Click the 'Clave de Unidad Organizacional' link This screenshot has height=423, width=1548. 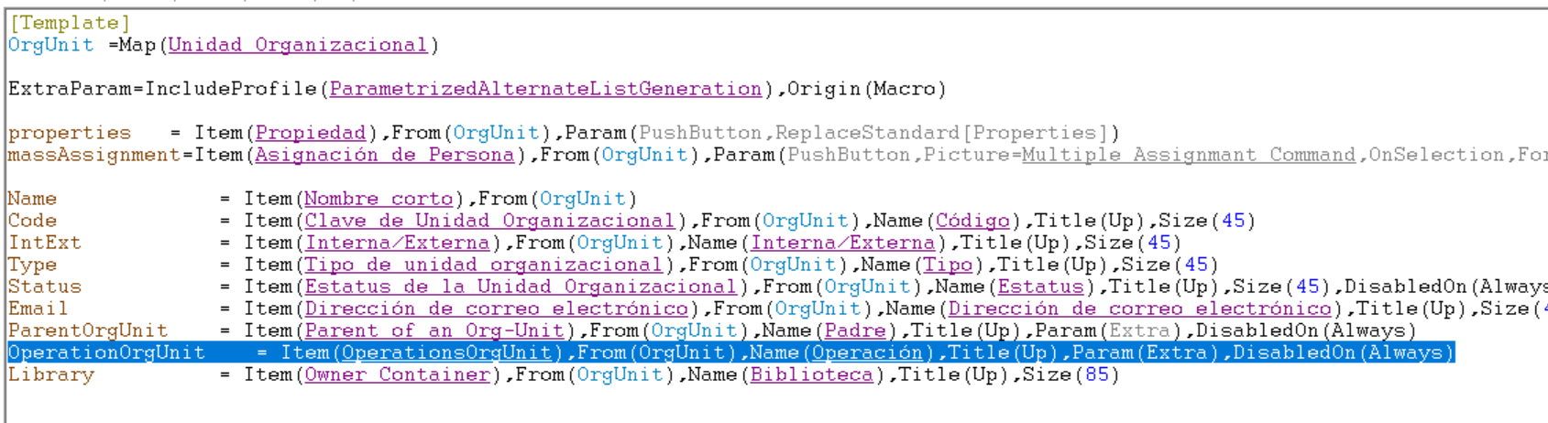click(x=489, y=221)
